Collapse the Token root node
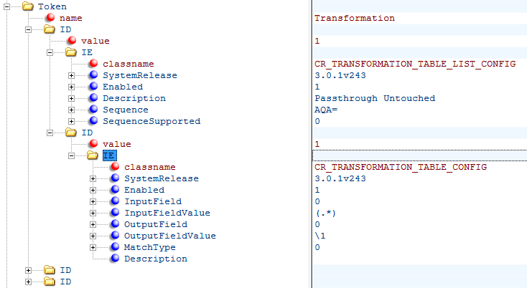Viewport: 527px width, 288px height. pos(6,6)
